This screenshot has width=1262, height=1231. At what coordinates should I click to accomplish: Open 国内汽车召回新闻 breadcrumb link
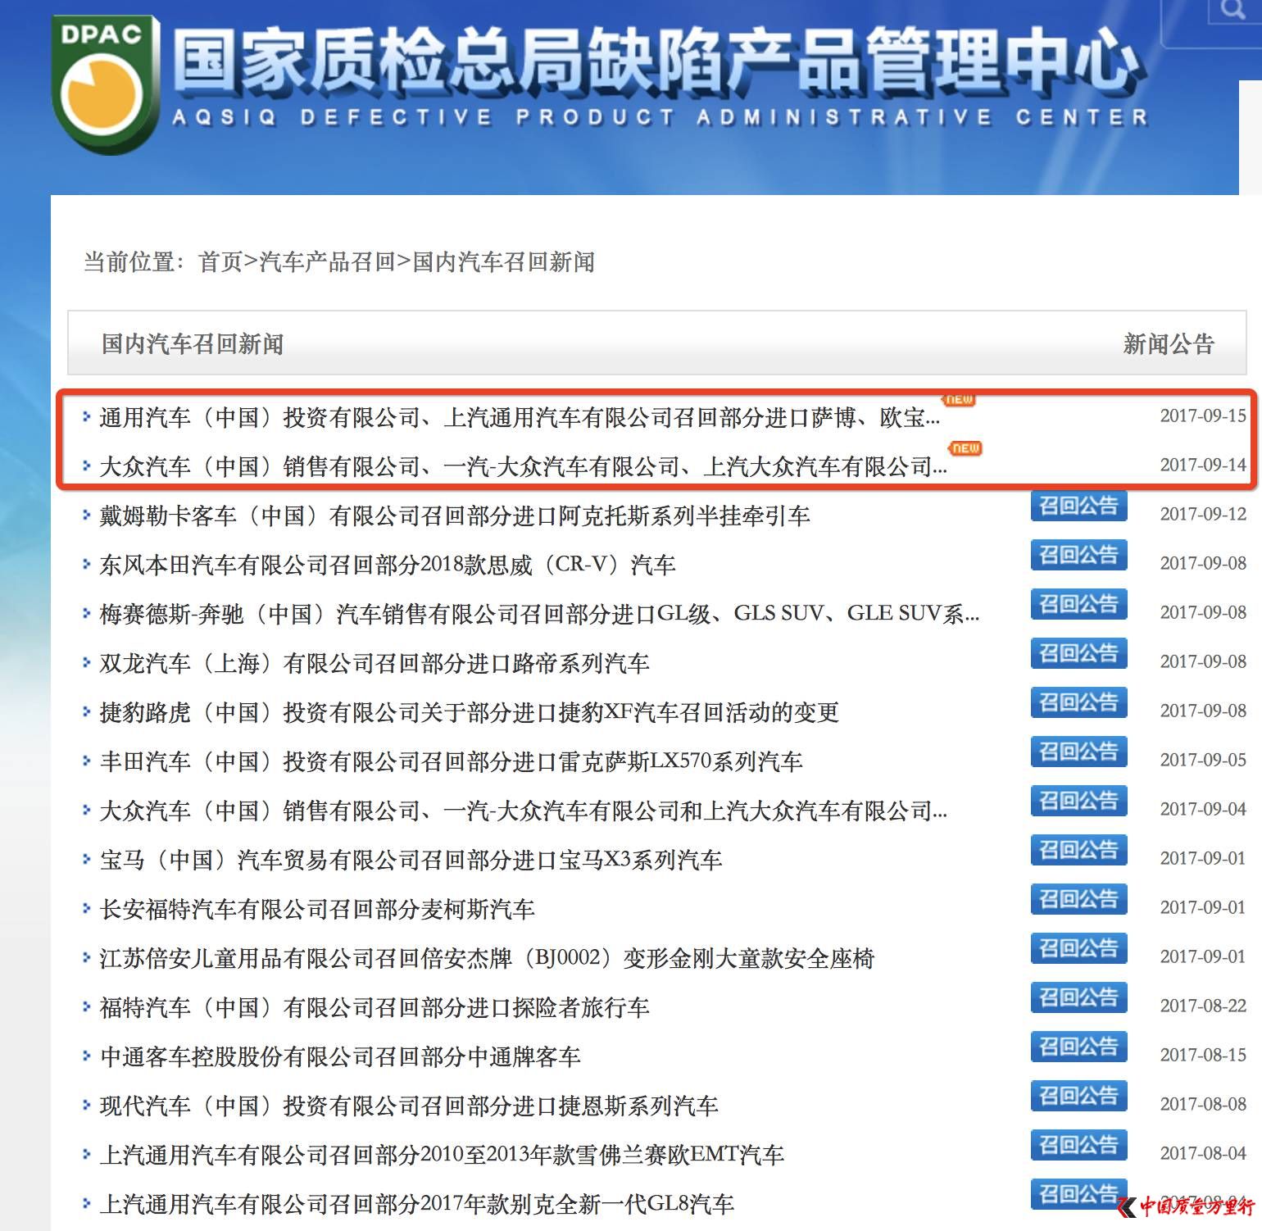tap(503, 262)
